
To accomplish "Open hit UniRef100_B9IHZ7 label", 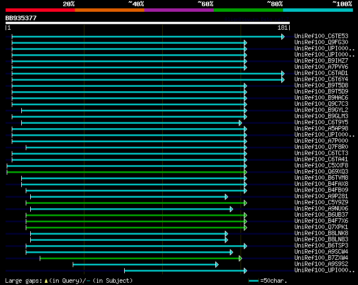I will pos(321,61).
